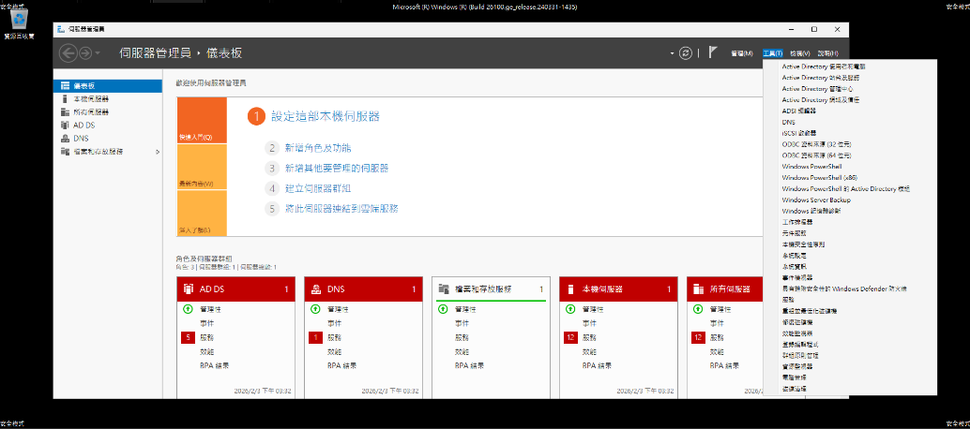Open navigation history dropdown beside forward arrow
This screenshot has width=970, height=429.
[98, 53]
